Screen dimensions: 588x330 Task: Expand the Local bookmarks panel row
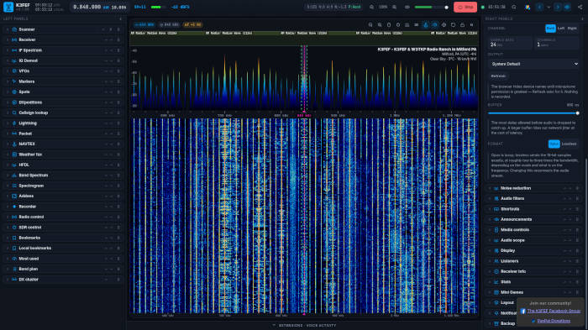click(x=62, y=249)
